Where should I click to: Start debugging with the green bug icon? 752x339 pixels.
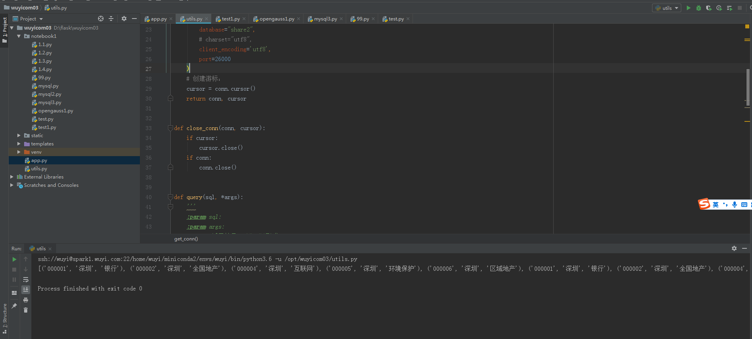click(x=699, y=8)
